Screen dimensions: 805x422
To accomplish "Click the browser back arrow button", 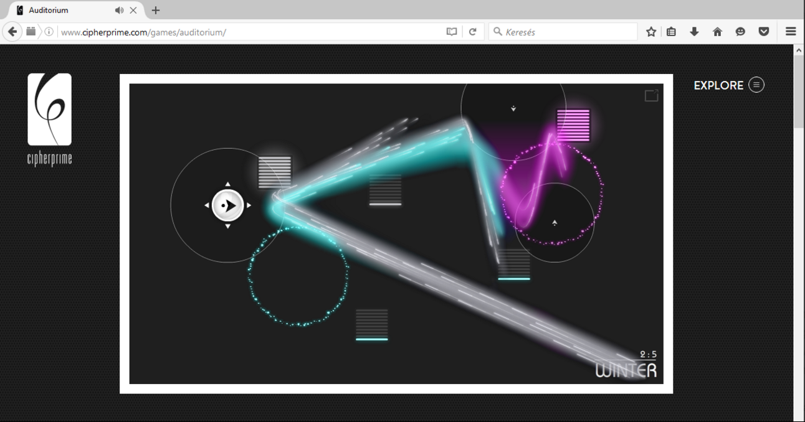I will pos(12,32).
